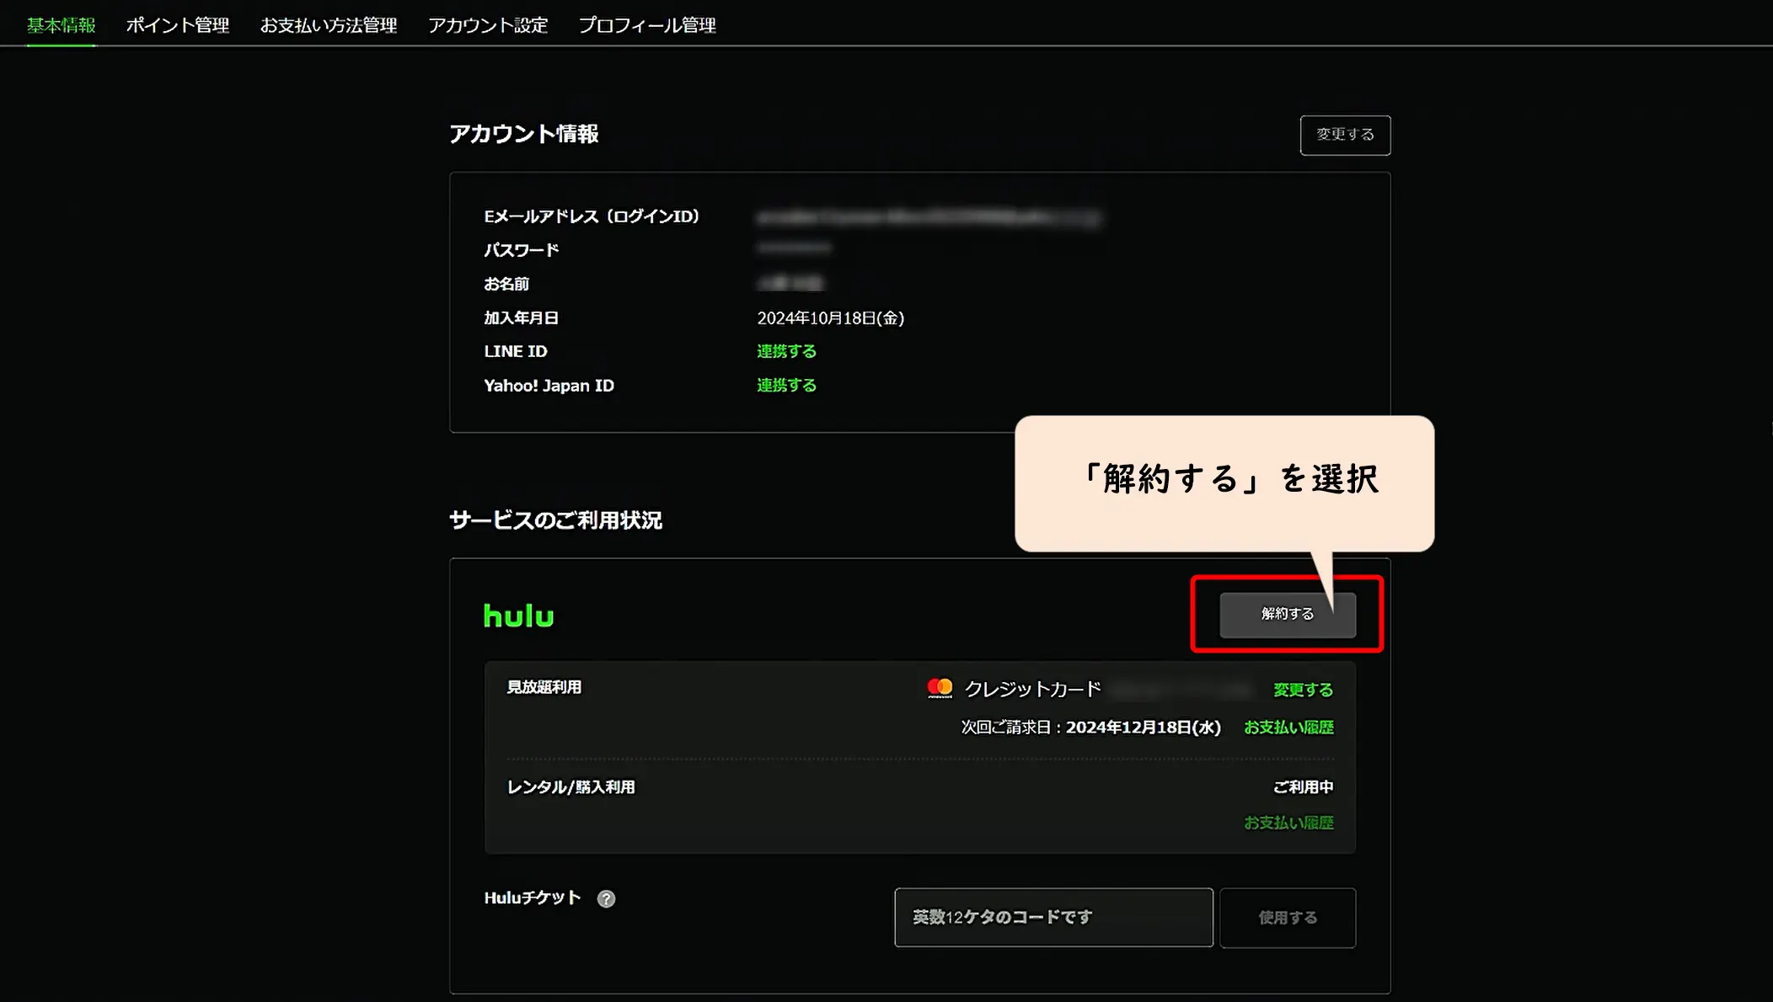Click the アカウント情報 heading
The image size is (1773, 1002).
coord(523,133)
